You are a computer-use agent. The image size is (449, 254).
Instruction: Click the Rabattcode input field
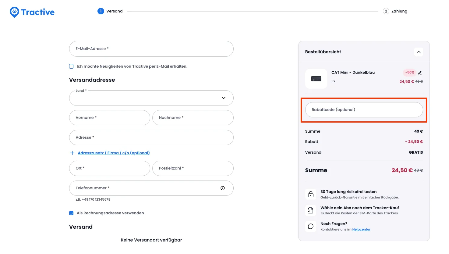tap(364, 109)
